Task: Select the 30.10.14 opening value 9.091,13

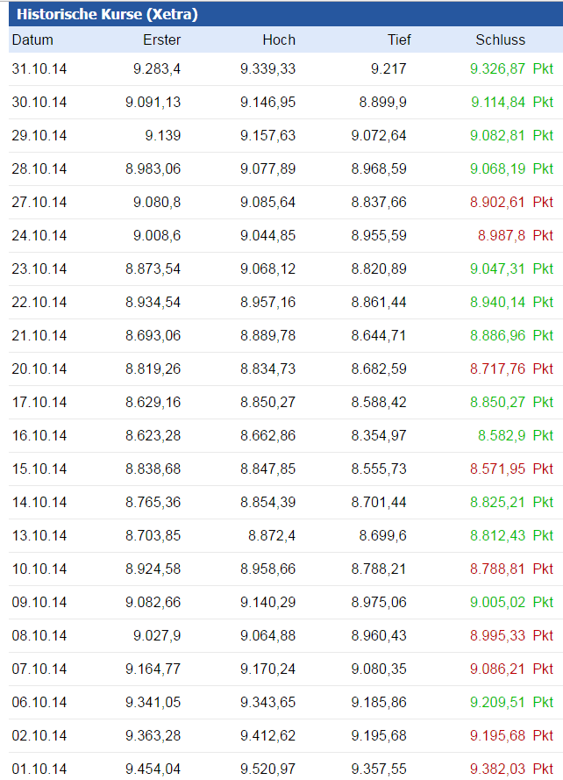Action: 153,102
